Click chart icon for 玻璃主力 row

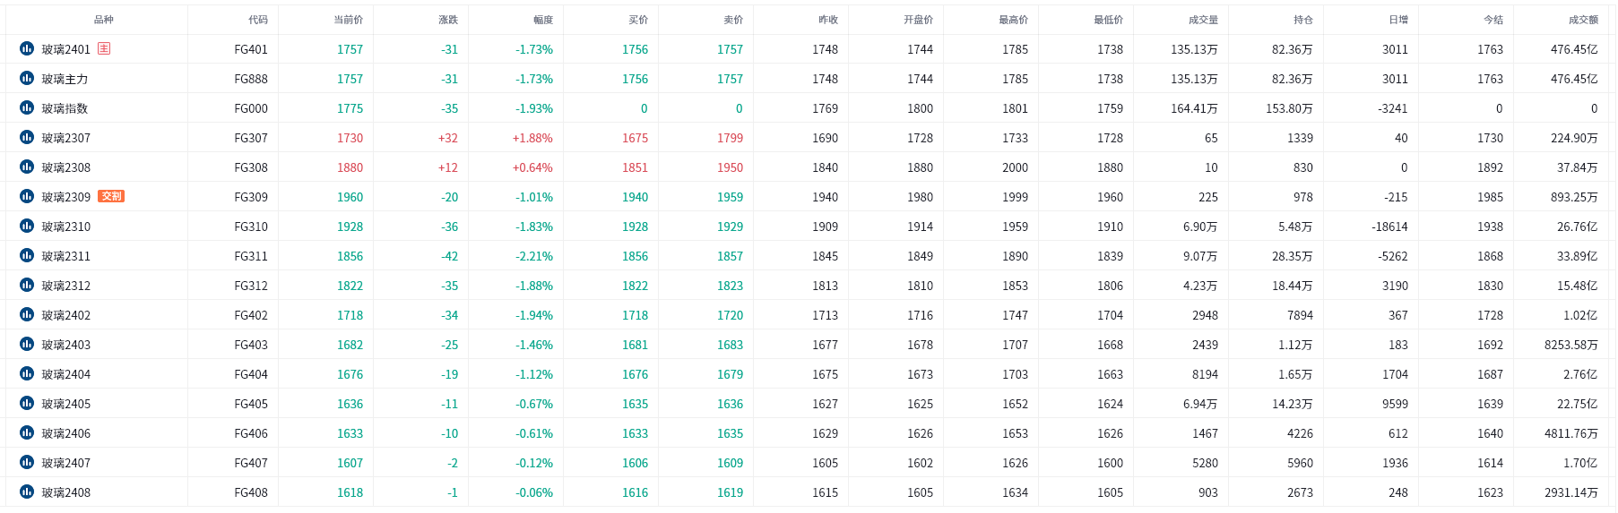tap(27, 78)
